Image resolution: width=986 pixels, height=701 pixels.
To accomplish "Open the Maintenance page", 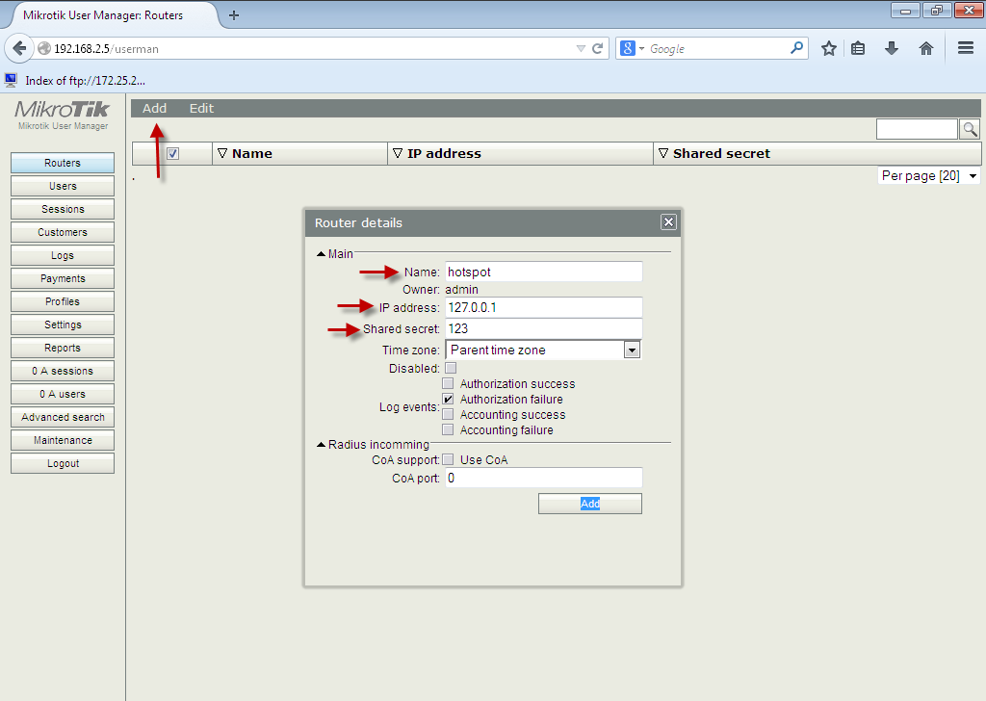I will pyautogui.click(x=63, y=440).
